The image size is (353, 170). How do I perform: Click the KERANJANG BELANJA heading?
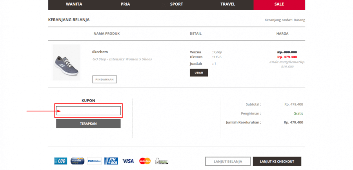point(69,20)
